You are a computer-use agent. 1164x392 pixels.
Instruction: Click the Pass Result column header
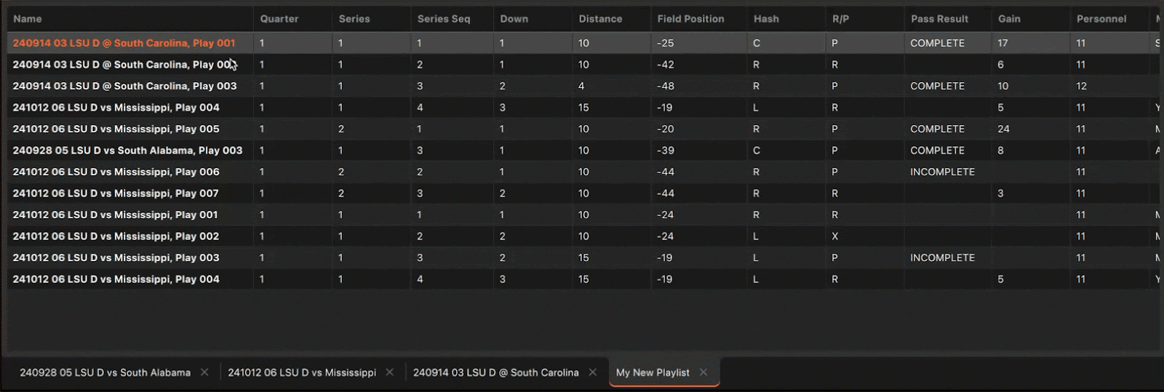tap(939, 19)
